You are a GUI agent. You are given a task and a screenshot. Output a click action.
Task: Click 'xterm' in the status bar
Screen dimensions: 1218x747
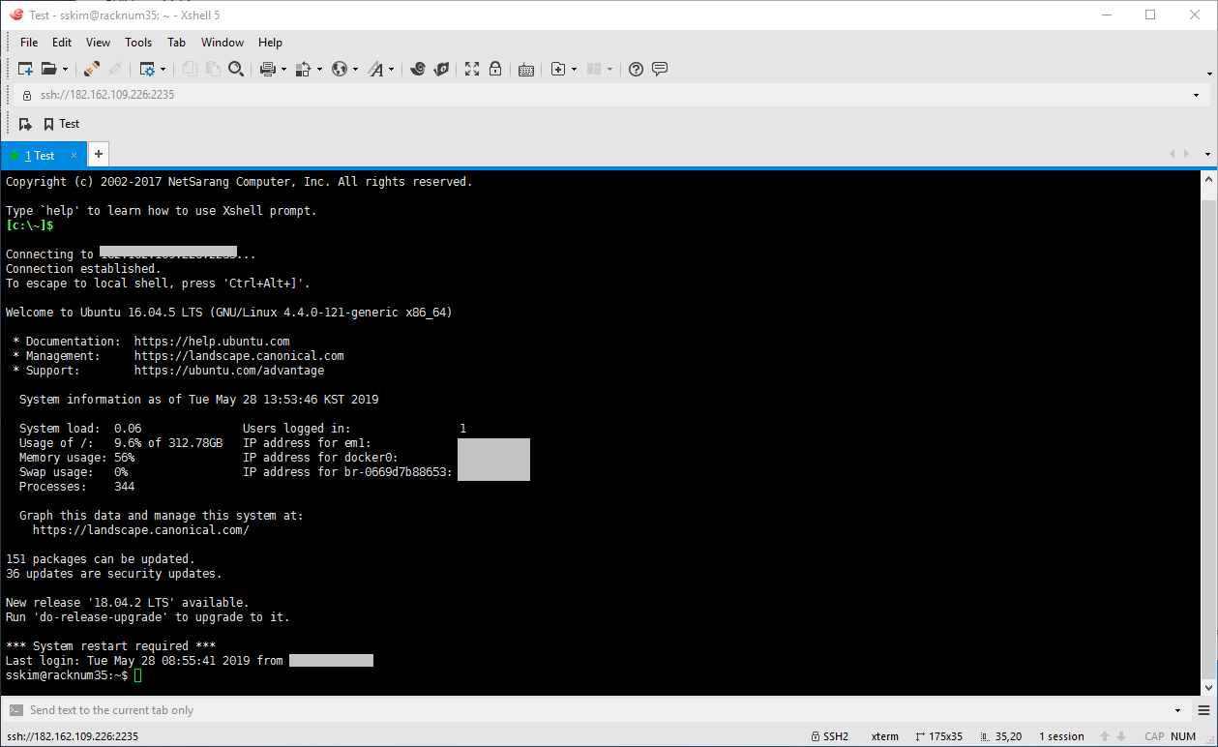coord(884,736)
